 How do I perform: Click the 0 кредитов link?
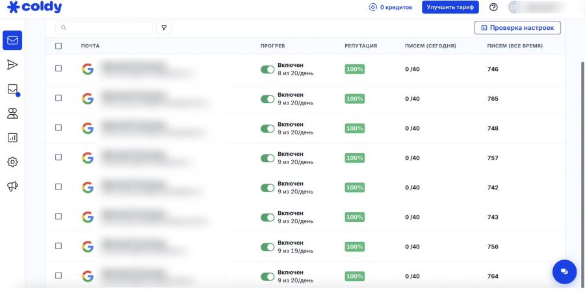click(x=396, y=7)
